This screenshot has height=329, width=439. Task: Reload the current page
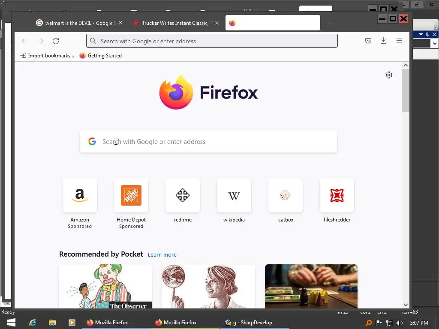click(x=56, y=41)
